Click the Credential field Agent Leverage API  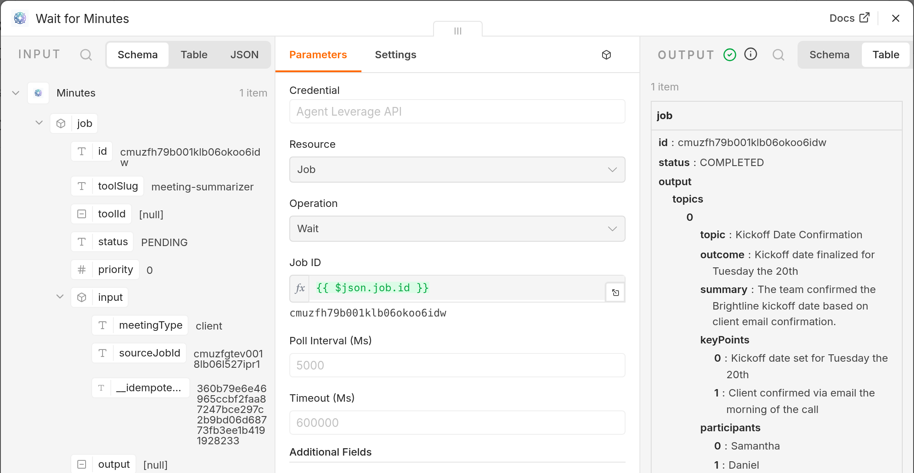click(x=457, y=111)
